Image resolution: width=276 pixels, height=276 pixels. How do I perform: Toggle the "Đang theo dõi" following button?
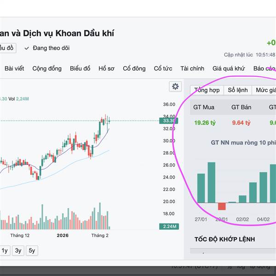[47, 48]
